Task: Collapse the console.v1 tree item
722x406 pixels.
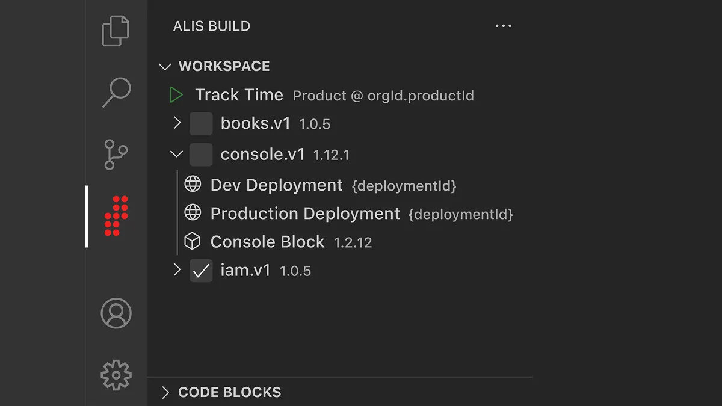Action: point(176,154)
